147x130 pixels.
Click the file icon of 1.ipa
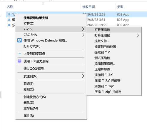(9, 14)
